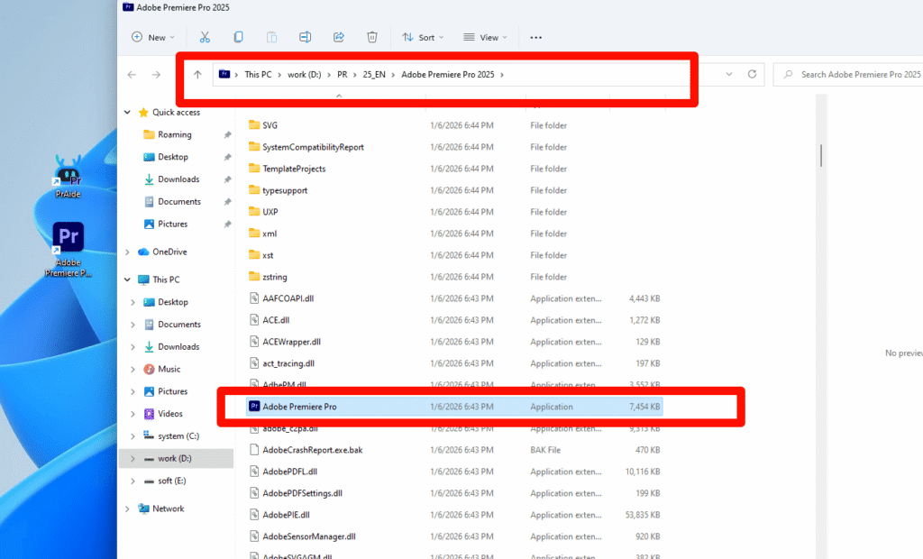Select the Cut icon in the toolbar
The height and width of the screenshot is (559, 923).
click(x=205, y=37)
